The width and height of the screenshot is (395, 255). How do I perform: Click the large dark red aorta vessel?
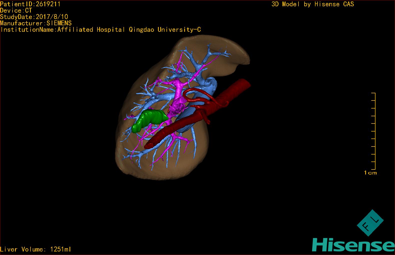(x=197, y=114)
